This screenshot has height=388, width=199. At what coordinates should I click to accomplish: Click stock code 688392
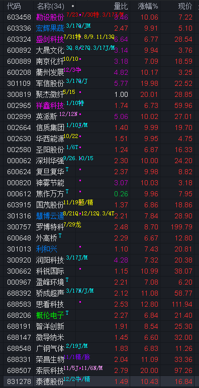tap(19, 293)
